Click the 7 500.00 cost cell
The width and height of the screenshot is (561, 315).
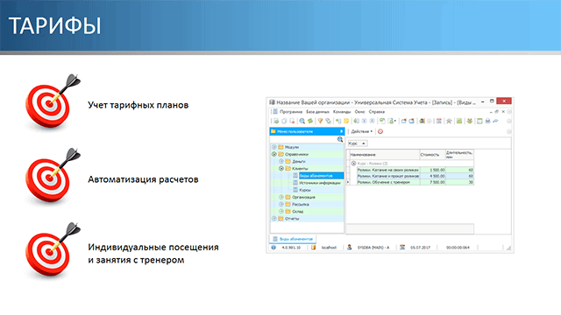[x=432, y=182]
